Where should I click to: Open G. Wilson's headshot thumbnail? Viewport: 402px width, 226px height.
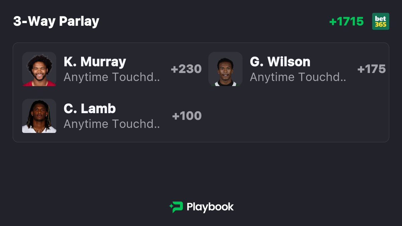click(225, 69)
